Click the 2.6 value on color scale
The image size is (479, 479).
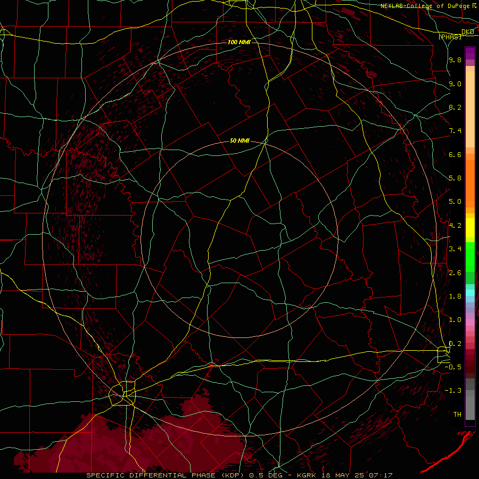455,273
